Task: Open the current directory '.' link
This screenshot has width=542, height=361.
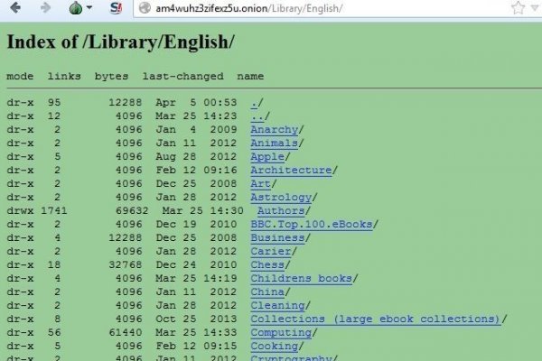Action: [x=254, y=102]
